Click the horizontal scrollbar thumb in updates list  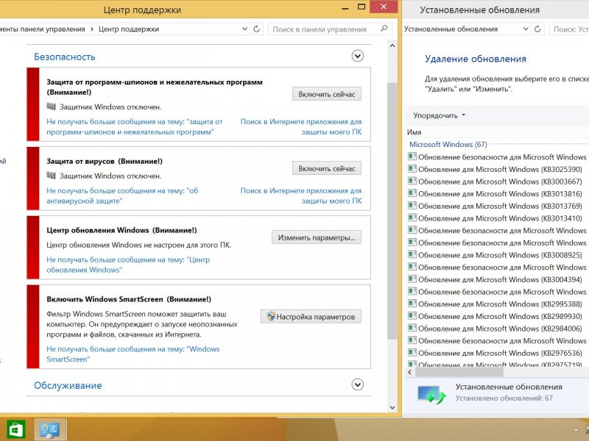(459, 373)
